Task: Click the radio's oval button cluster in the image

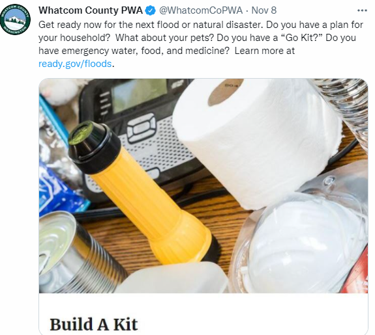Action: pyautogui.click(x=142, y=127)
